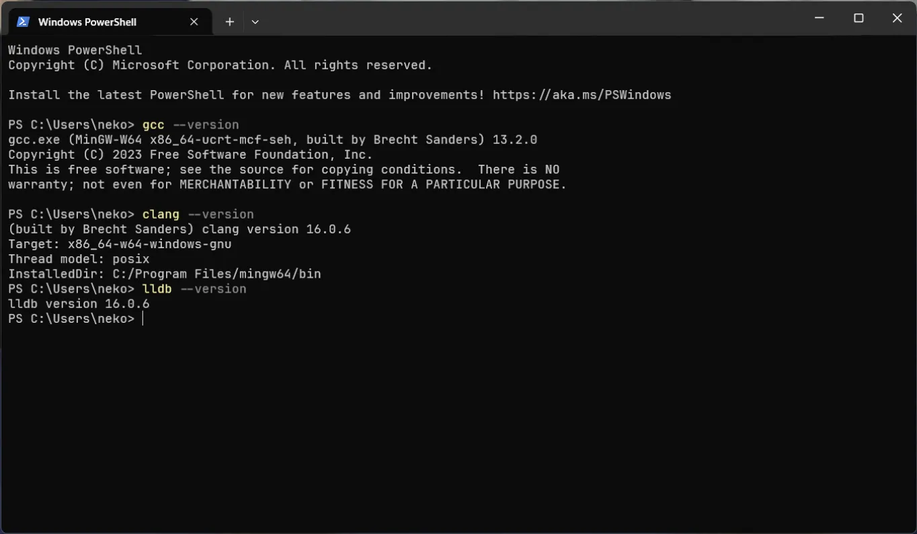Screen dimensions: 917x534
Task: Click the clang --version command text
Action: [x=197, y=214]
